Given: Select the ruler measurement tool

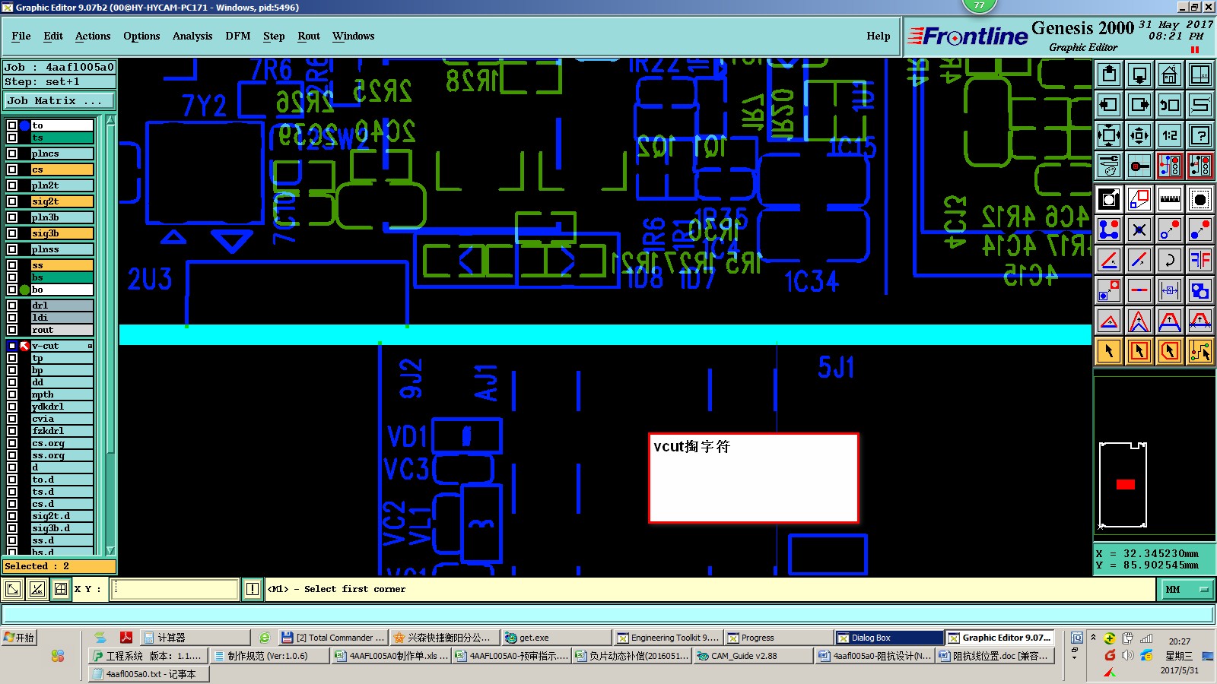Looking at the screenshot, I should (x=1170, y=200).
